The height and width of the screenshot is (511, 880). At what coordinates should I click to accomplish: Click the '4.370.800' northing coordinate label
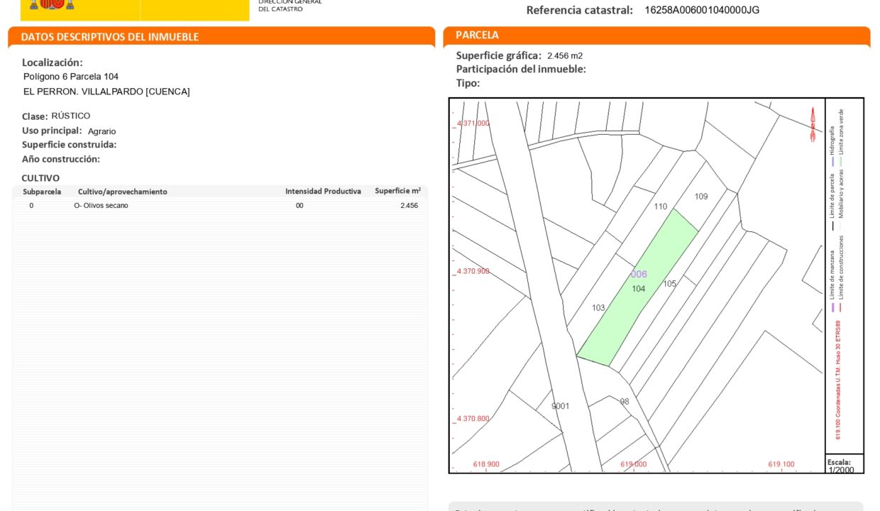click(x=473, y=419)
